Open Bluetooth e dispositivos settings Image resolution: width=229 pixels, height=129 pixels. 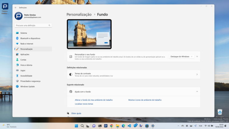[30, 38]
